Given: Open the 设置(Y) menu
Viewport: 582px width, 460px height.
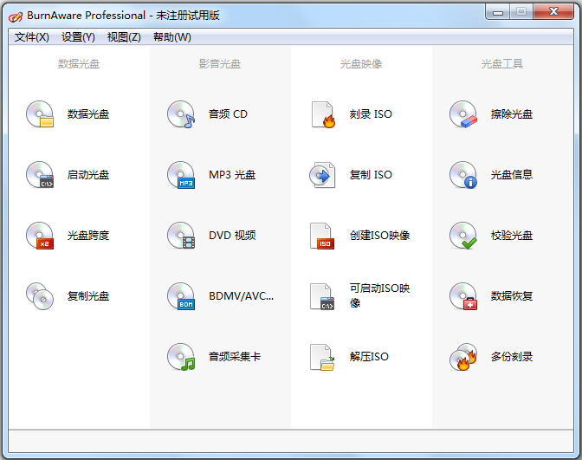Looking at the screenshot, I should tap(78, 37).
